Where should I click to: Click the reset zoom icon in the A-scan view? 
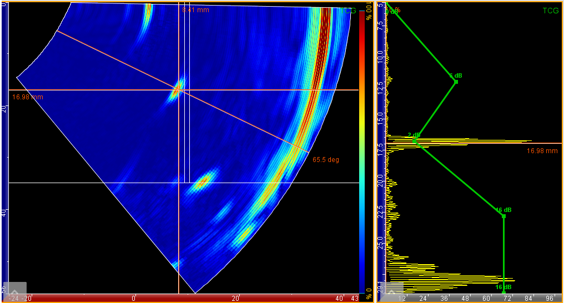(x=393, y=291)
